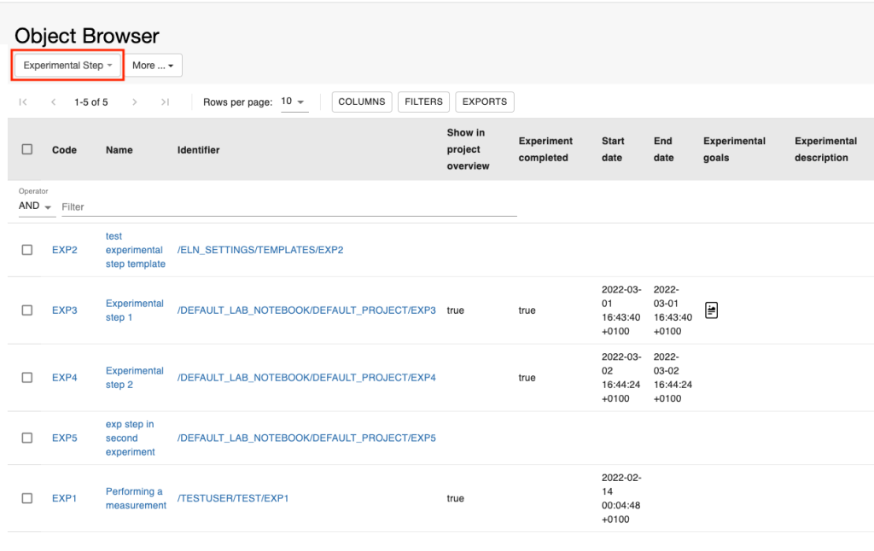
Task: Sort by the Code column header
Action: (64, 150)
